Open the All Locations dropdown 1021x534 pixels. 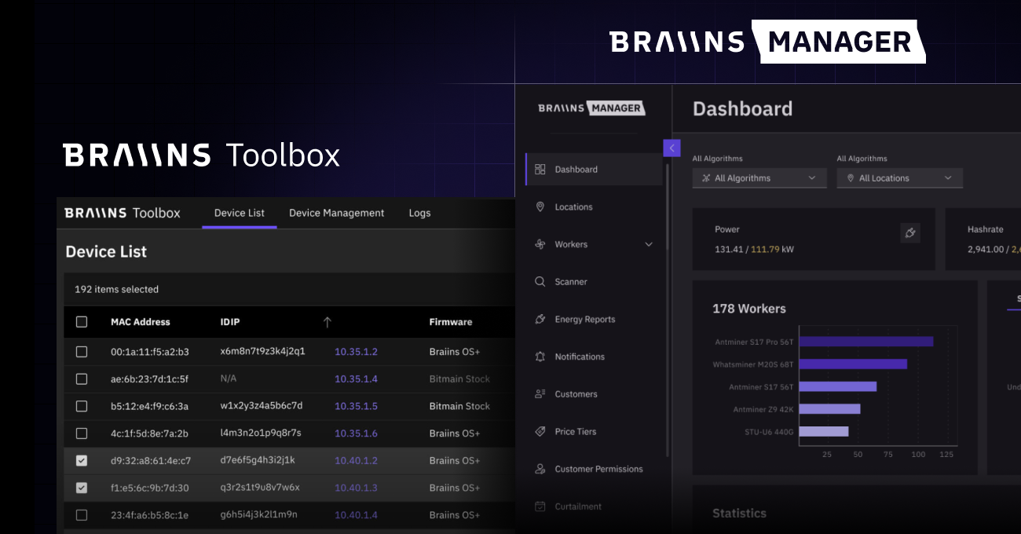(x=899, y=178)
